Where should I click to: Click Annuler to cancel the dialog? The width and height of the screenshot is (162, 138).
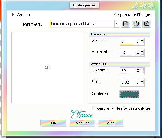pyautogui.click(x=82, y=123)
